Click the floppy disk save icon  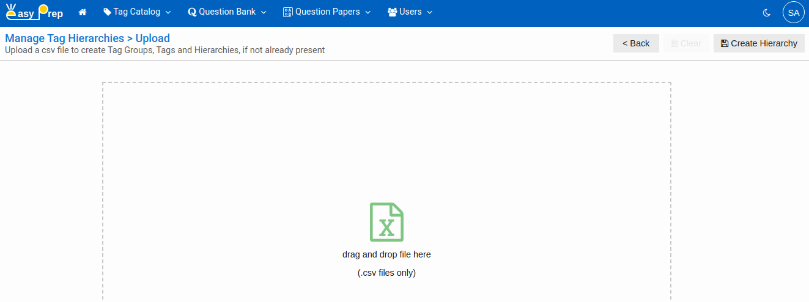tap(725, 43)
